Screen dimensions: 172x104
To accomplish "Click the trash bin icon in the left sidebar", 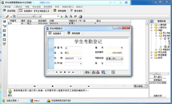I will pyautogui.click(x=4, y=44).
